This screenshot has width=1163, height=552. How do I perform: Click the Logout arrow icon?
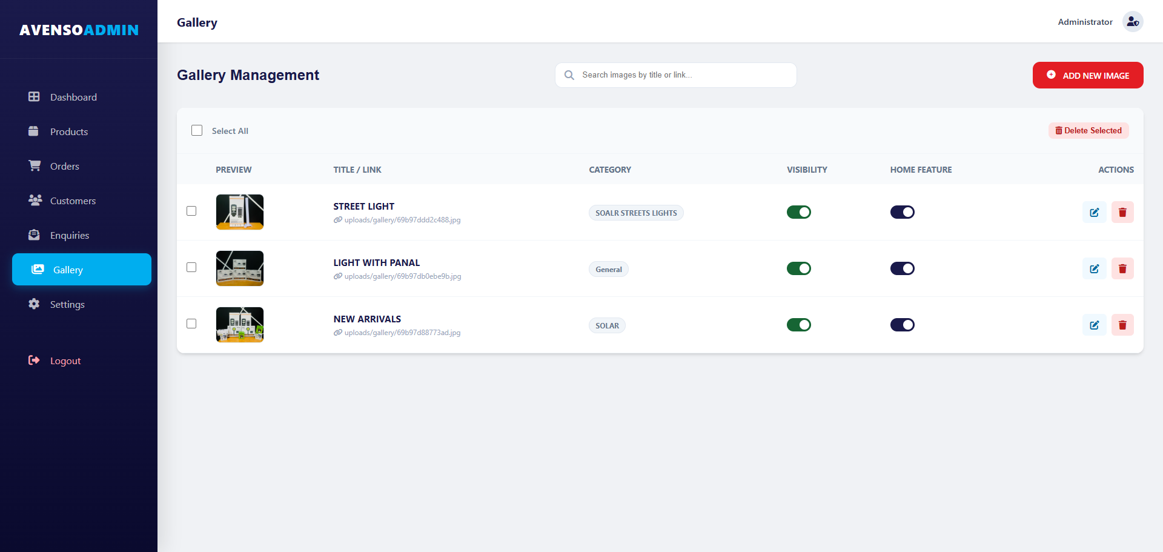pos(34,361)
